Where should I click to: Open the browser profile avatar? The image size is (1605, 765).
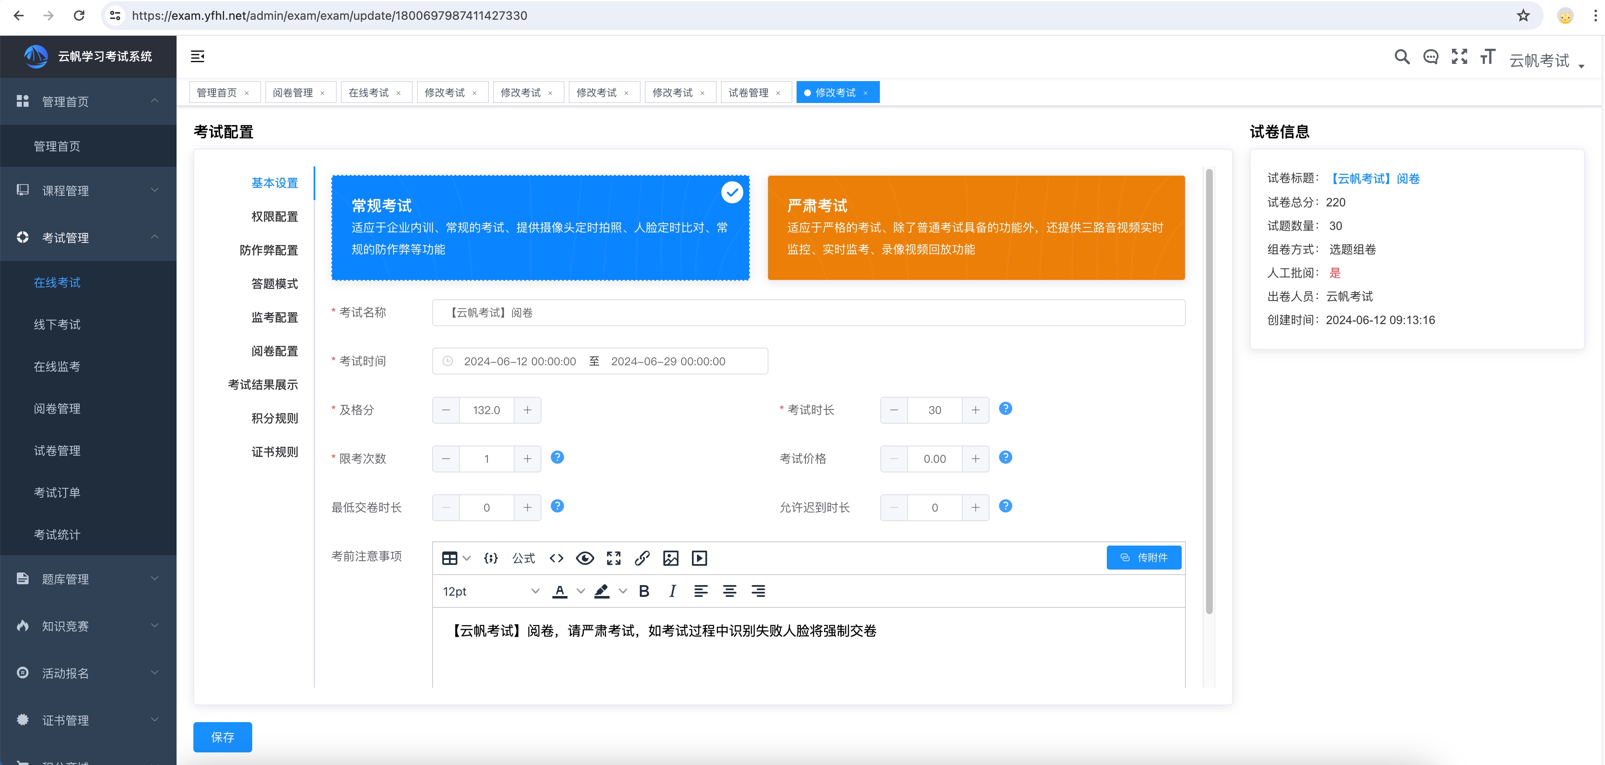click(1565, 16)
